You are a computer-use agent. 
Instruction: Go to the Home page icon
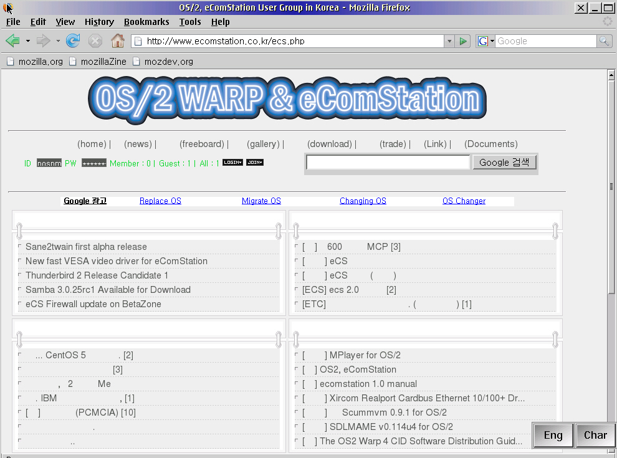tap(117, 41)
